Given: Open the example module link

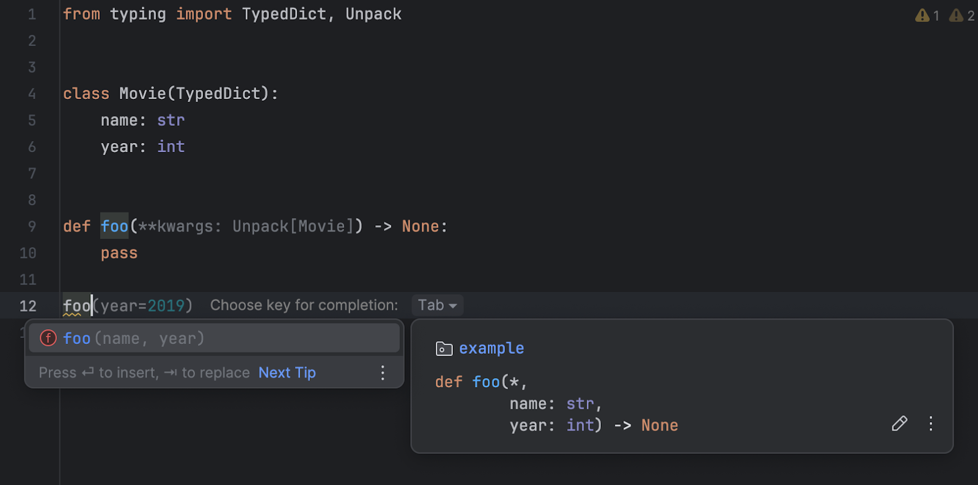Looking at the screenshot, I should coord(491,349).
